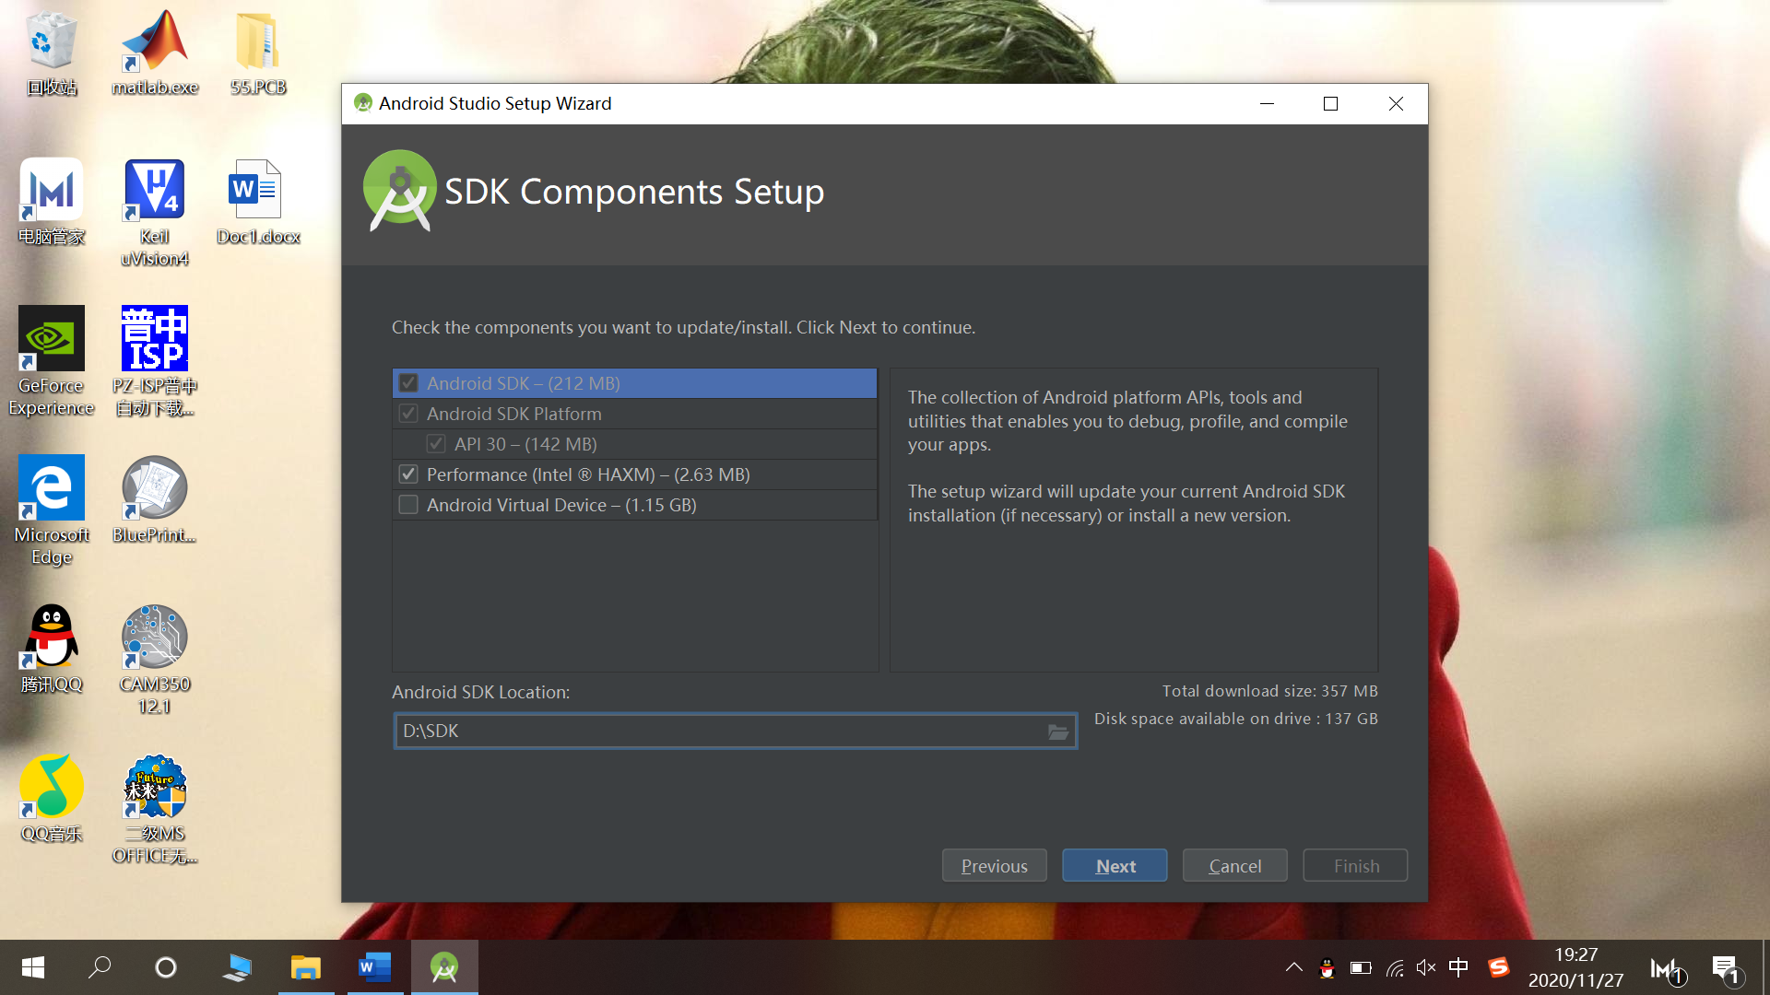Open the Start menu
Screen dimensions: 1770x995
(x=30, y=967)
